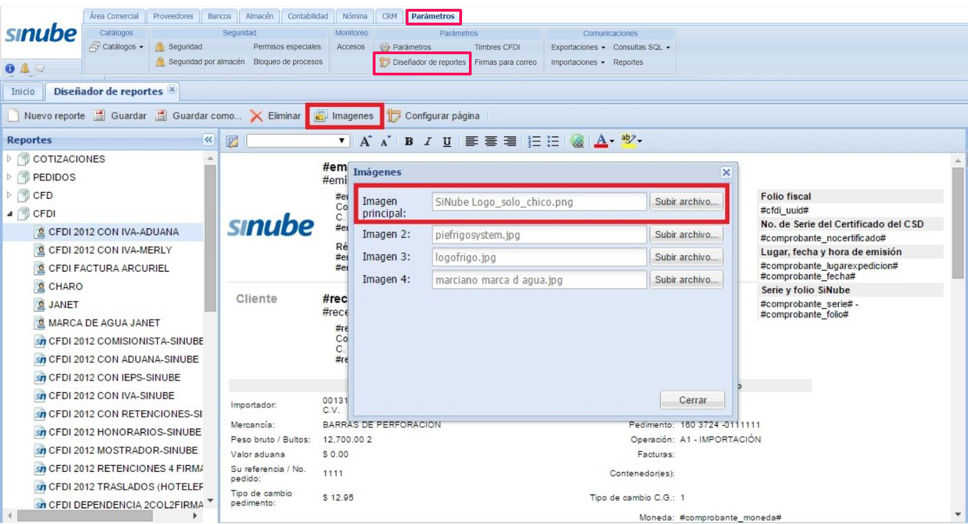
Task: Insert a numbered list from the toolbar
Action: (534, 141)
